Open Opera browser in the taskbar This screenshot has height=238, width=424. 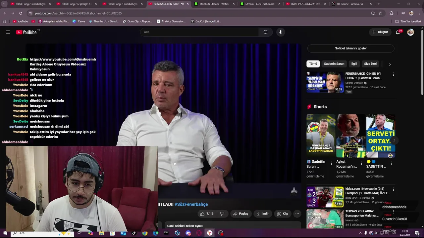tap(199, 233)
